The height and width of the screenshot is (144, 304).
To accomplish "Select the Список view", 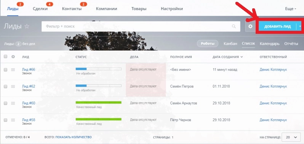I will (248, 43).
